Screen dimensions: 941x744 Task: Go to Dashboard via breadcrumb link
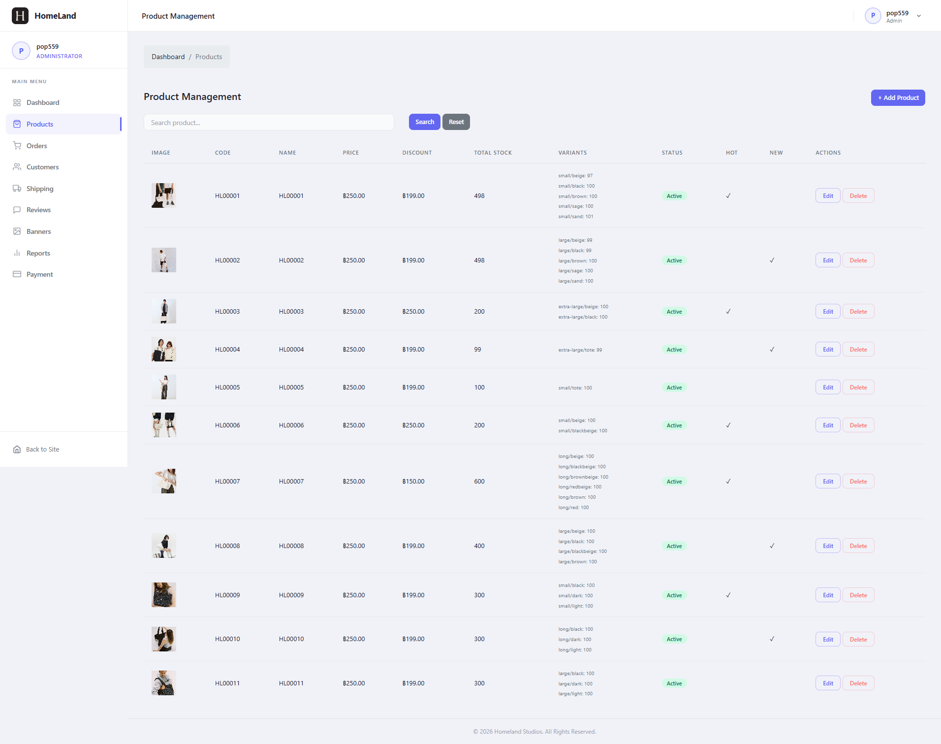coord(168,57)
